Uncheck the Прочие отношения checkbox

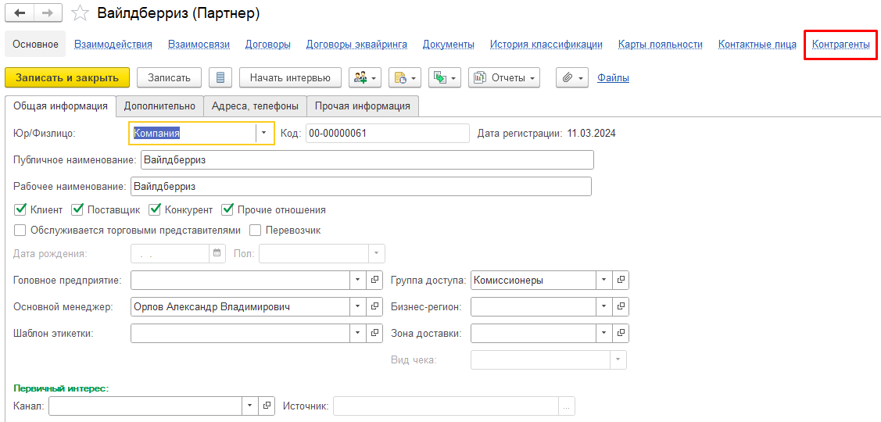tap(227, 209)
